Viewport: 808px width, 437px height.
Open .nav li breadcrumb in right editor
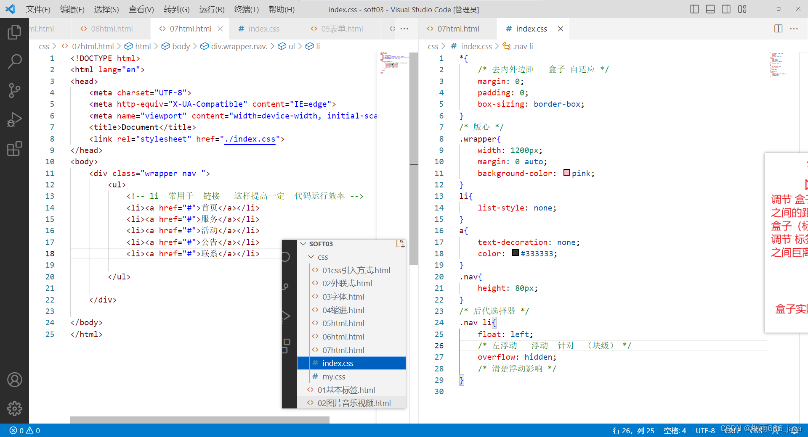coord(523,46)
